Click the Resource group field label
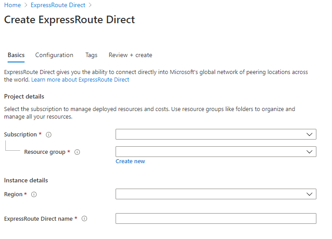The image size is (332, 239). pos(45,152)
